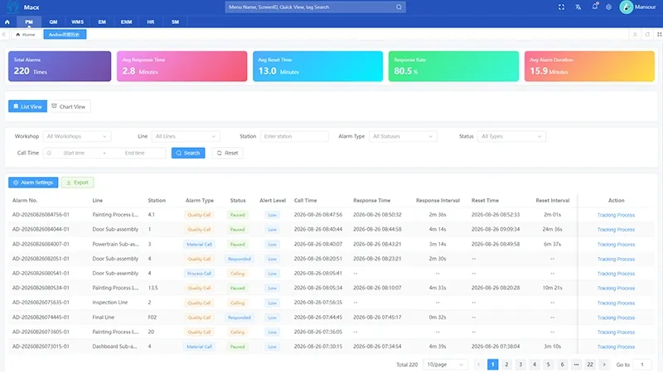Image resolution: width=663 pixels, height=372 pixels.
Task: Click the Alarm Settings button
Action: pos(33,183)
